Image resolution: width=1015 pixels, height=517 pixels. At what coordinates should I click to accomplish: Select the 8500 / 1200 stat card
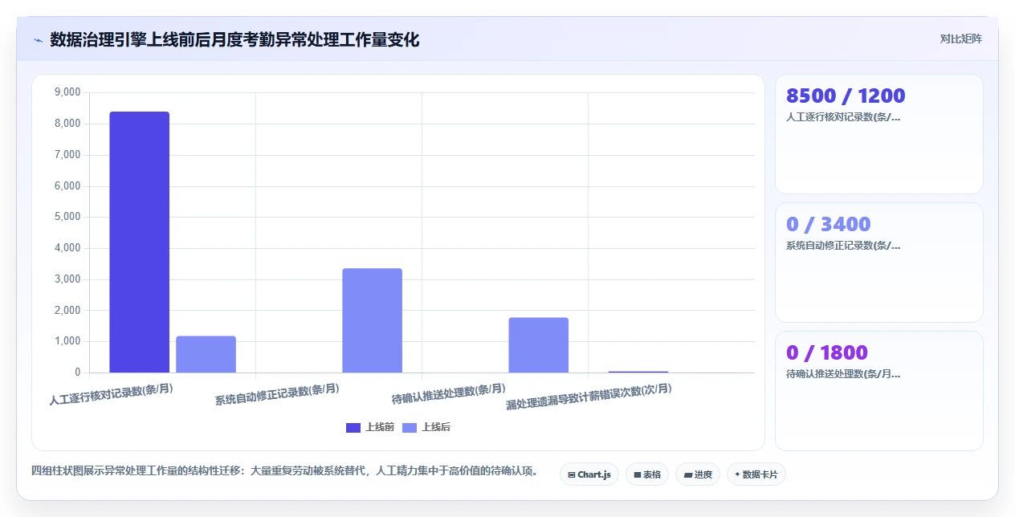(x=878, y=134)
